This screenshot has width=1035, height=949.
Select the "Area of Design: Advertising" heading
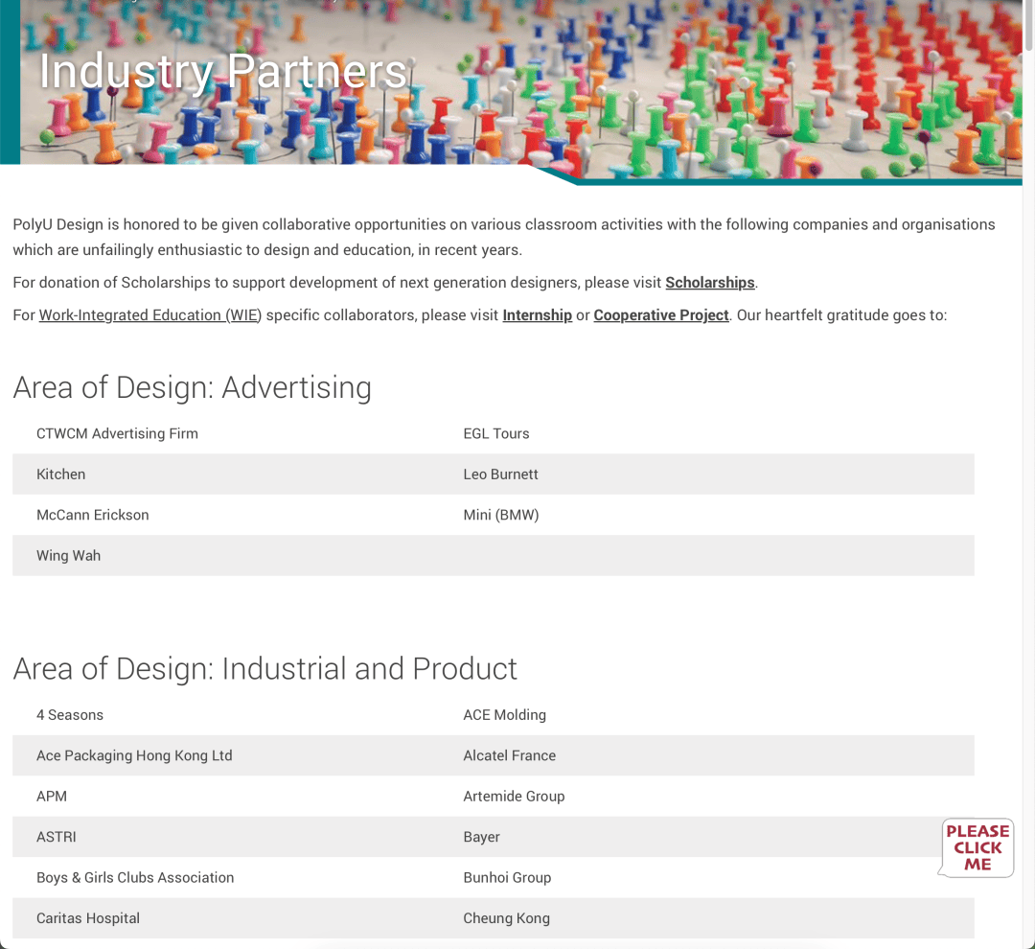[x=192, y=387]
